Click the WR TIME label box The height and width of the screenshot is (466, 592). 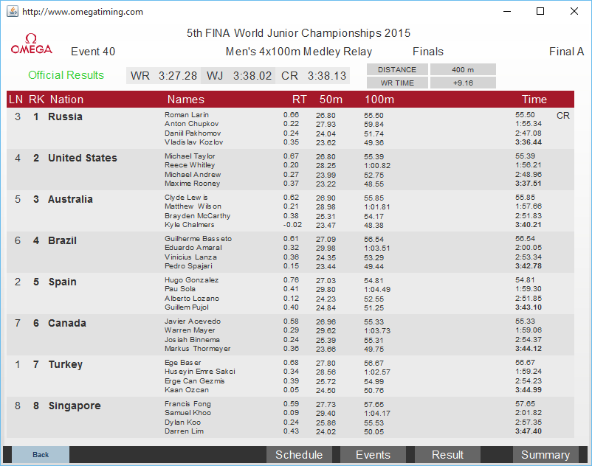coord(397,83)
